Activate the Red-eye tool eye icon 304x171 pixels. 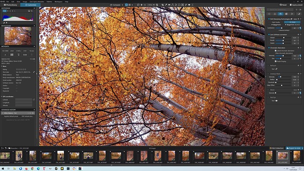(x=277, y=101)
